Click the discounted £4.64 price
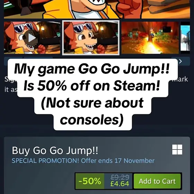Screen dimensions: 194x194 coord(120,184)
